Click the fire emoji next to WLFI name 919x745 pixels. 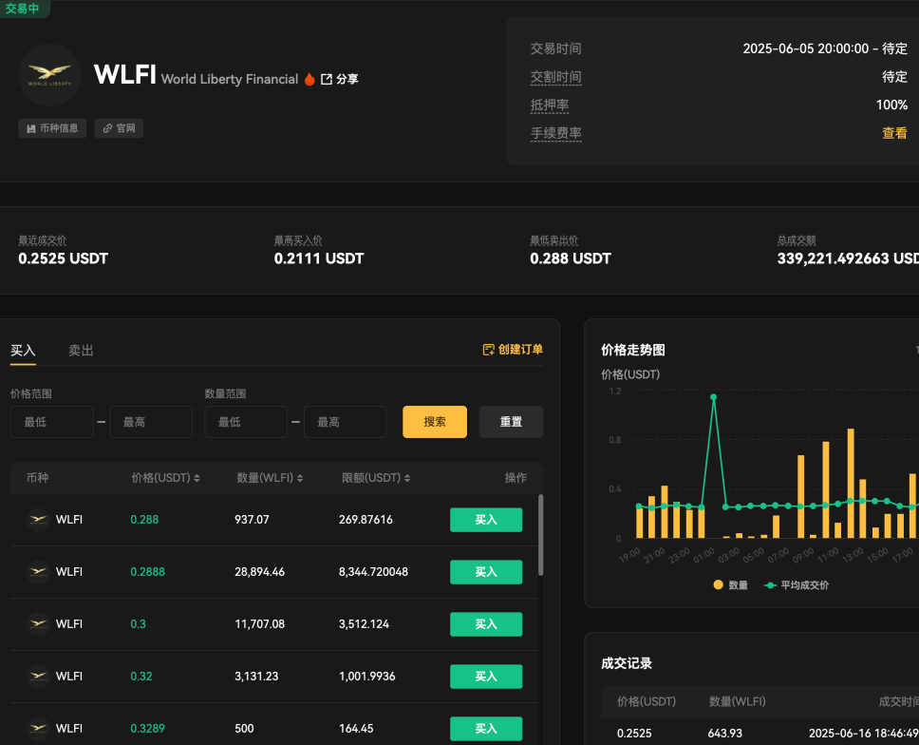(x=309, y=79)
